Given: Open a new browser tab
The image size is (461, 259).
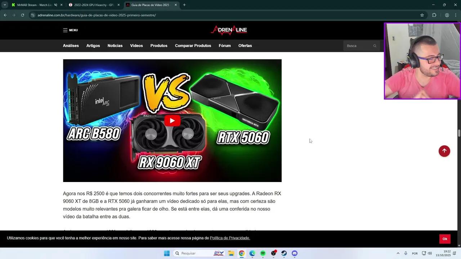Looking at the screenshot, I should 184,5.
